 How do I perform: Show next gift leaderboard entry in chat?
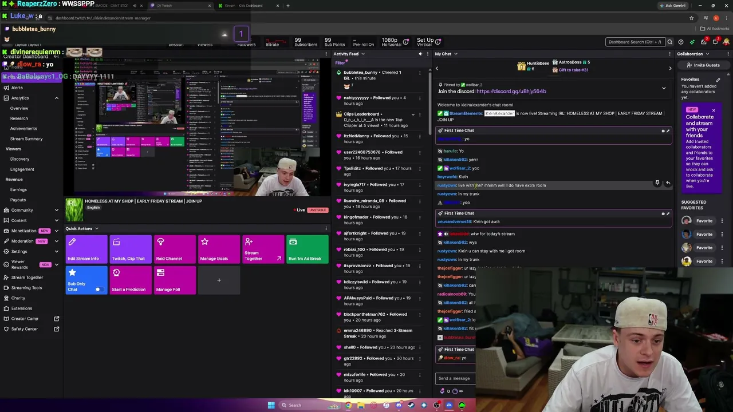(x=670, y=69)
